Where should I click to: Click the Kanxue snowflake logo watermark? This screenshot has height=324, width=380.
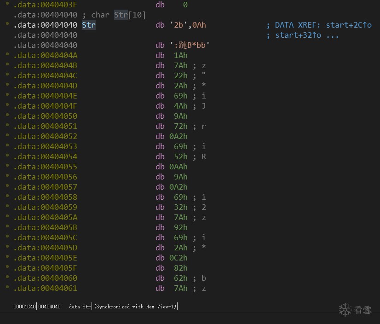coord(345,309)
